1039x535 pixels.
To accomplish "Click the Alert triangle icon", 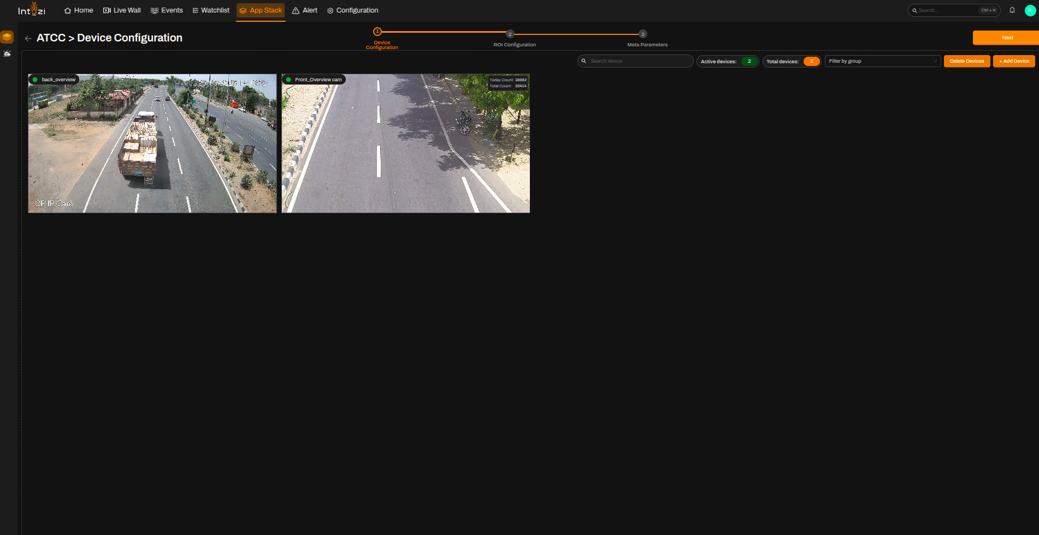I will [x=296, y=10].
